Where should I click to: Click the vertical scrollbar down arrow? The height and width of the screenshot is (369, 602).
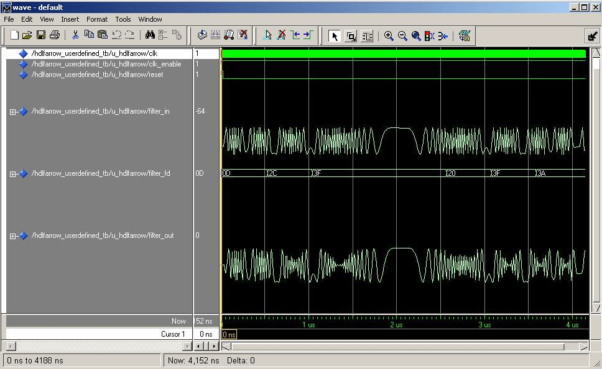click(x=596, y=309)
